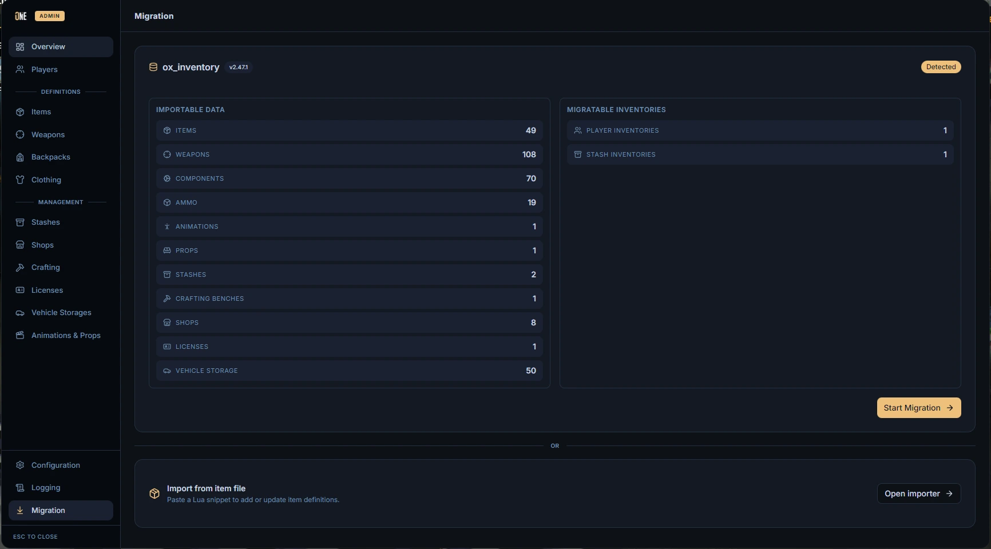Click the Open importer button
Screen dimensions: 991x549
point(919,494)
